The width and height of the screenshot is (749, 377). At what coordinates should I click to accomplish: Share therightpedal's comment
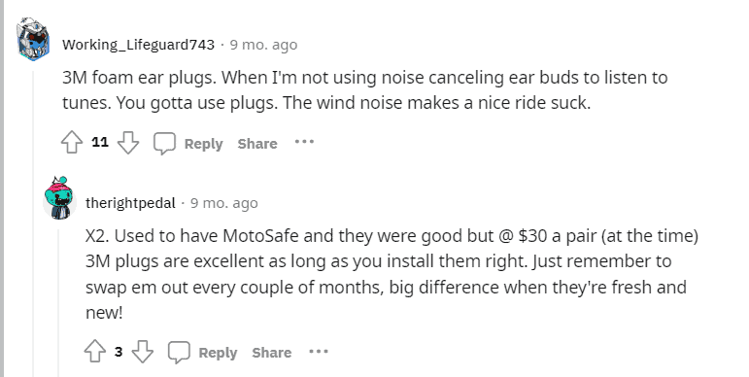click(x=272, y=353)
